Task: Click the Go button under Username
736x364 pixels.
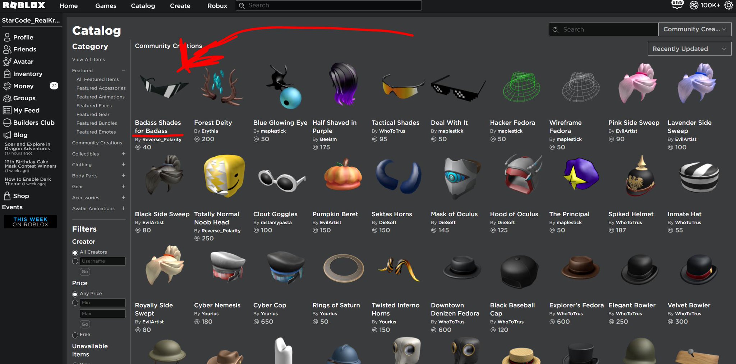Action: pyautogui.click(x=85, y=272)
